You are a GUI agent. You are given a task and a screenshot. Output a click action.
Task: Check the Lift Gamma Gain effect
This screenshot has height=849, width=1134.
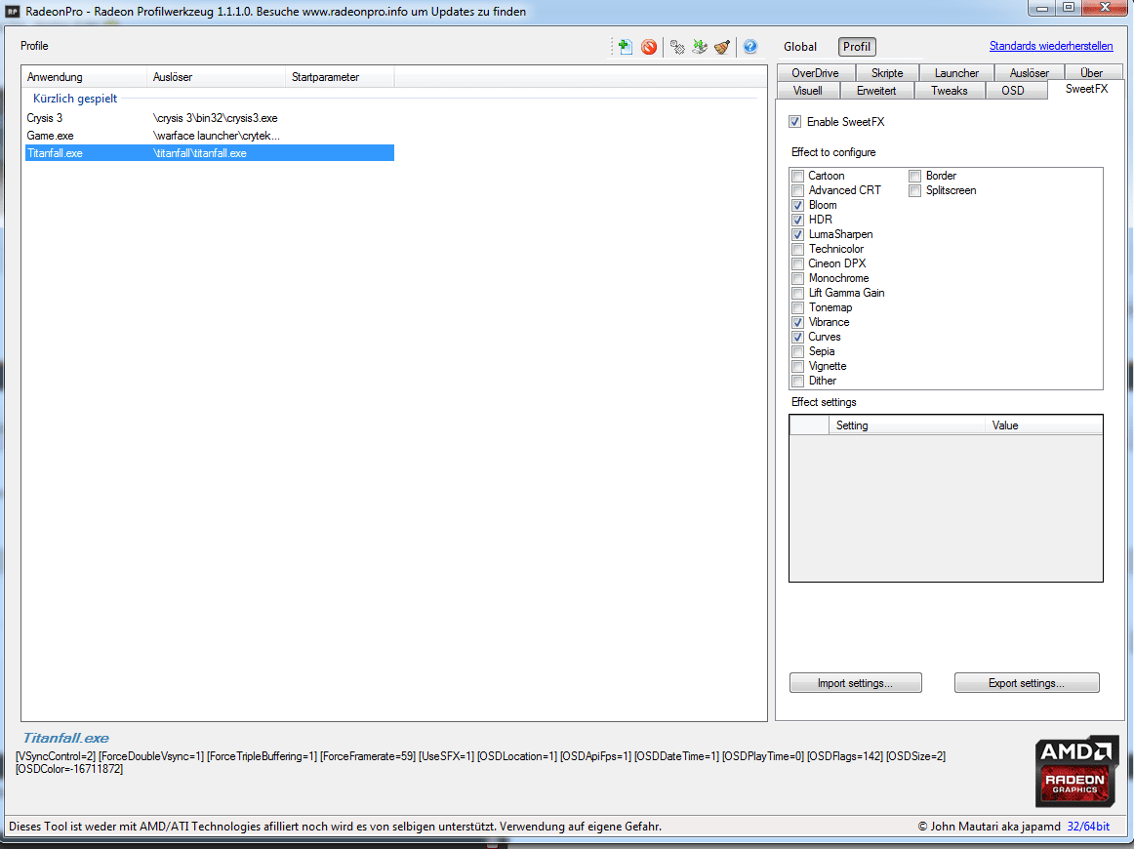[x=797, y=293]
